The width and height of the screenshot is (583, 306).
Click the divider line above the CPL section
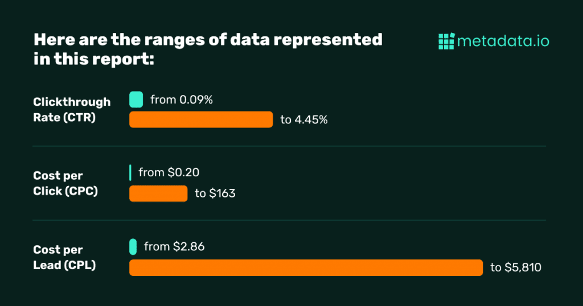[x=289, y=220]
